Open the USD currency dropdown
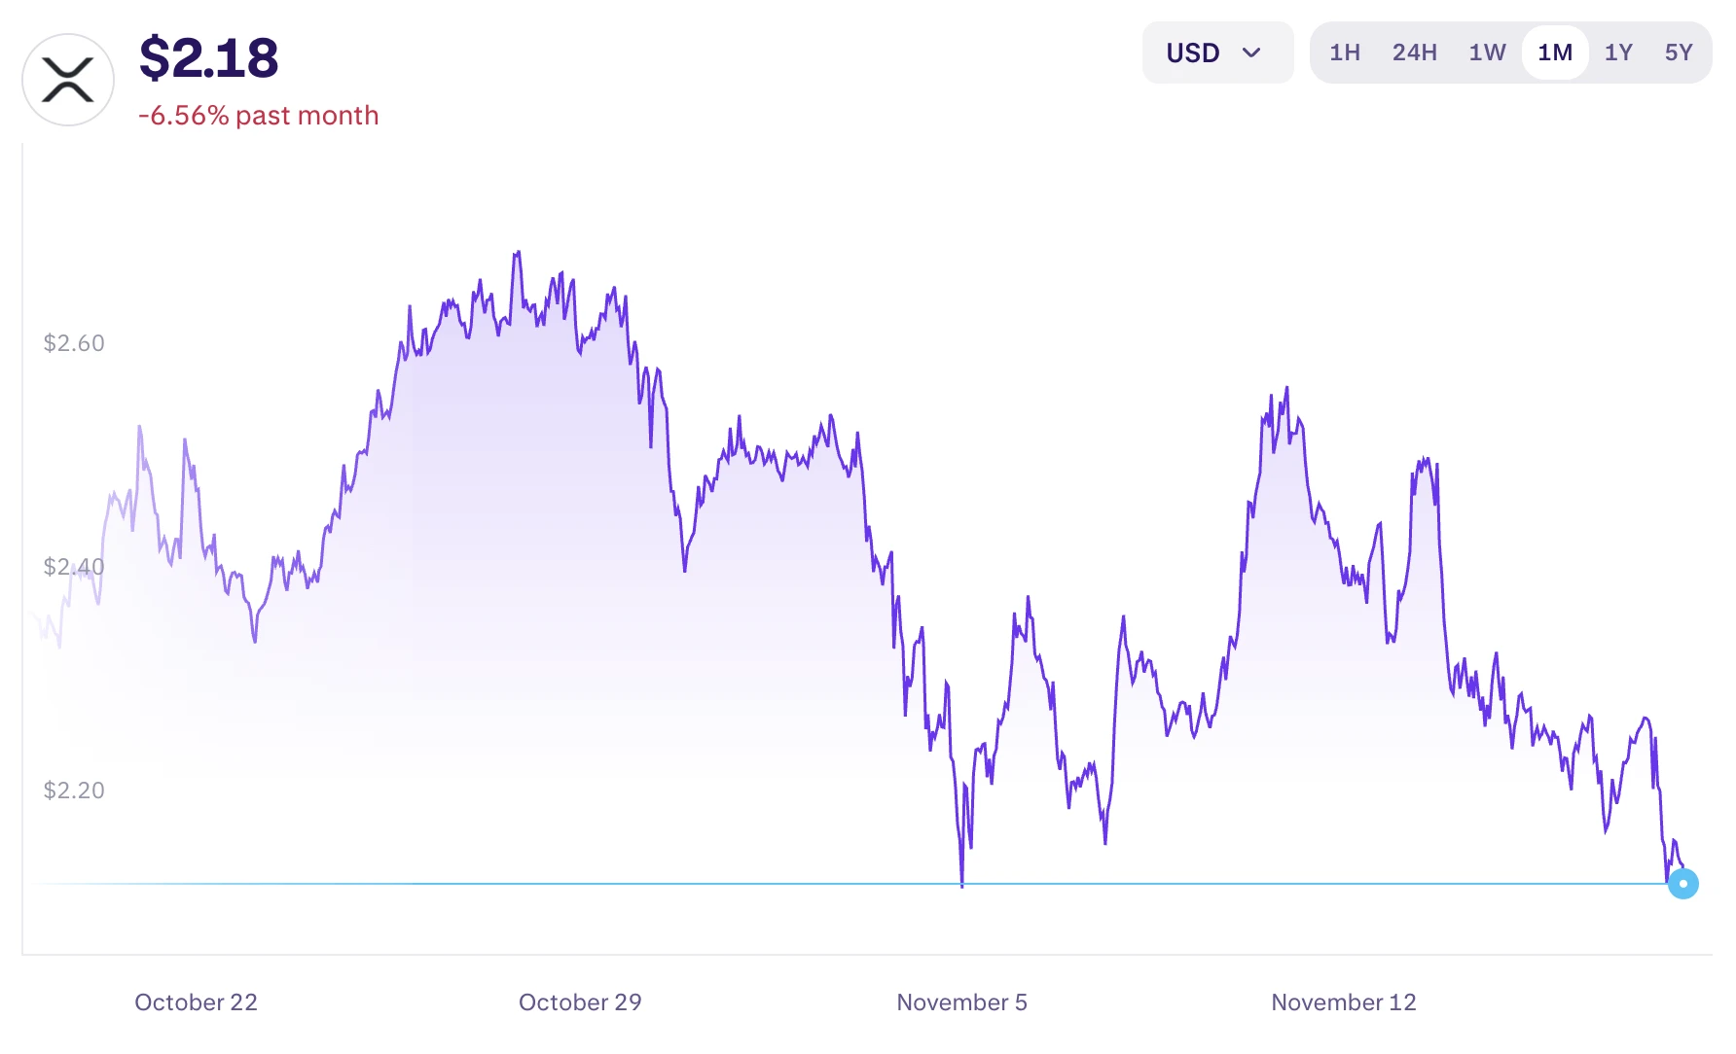This screenshot has width=1736, height=1054. (x=1193, y=53)
